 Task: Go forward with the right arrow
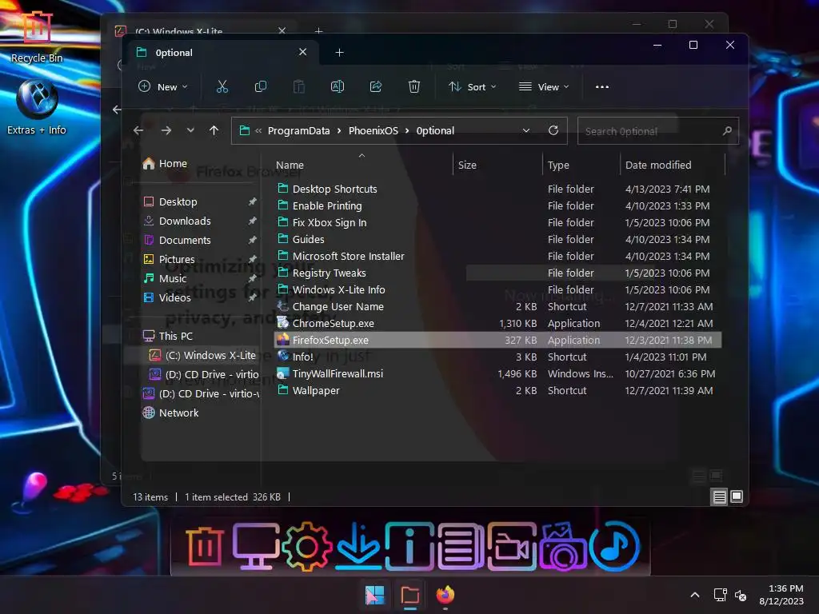point(166,130)
